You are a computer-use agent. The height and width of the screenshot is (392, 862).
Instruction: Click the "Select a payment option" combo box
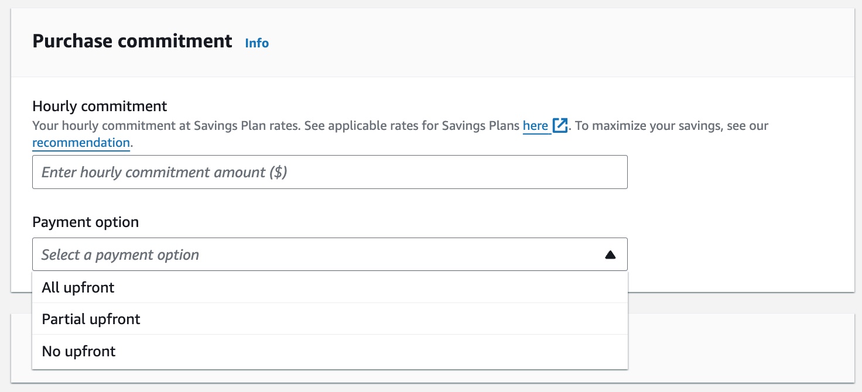[x=316, y=255]
